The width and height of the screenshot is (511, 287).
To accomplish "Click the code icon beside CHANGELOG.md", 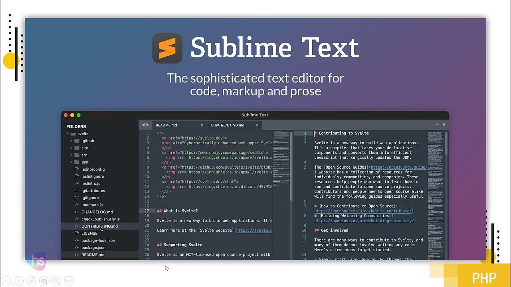I will [x=77, y=212].
